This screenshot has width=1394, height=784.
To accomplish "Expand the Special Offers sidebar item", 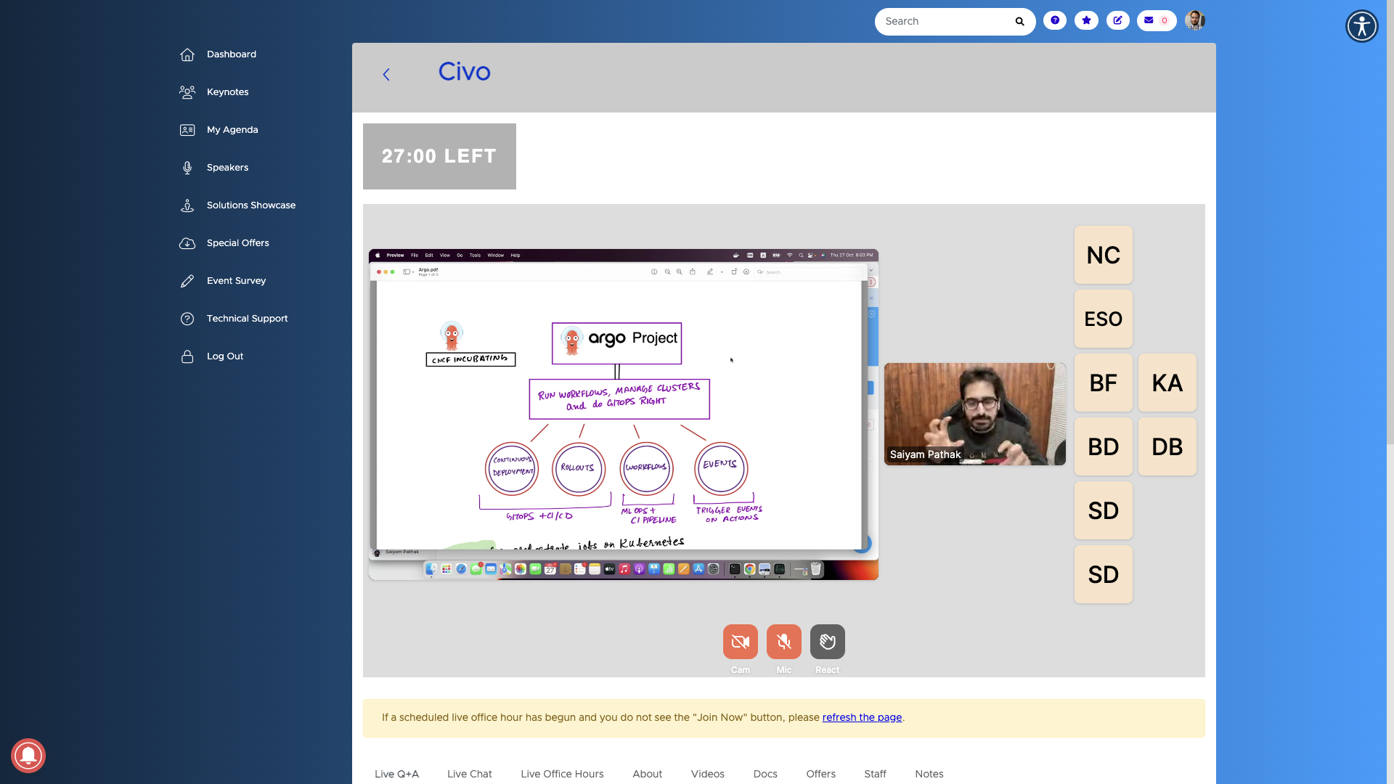I will [237, 243].
